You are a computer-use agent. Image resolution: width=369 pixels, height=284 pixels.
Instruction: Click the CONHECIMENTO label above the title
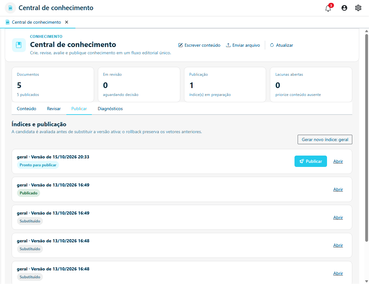[46, 37]
